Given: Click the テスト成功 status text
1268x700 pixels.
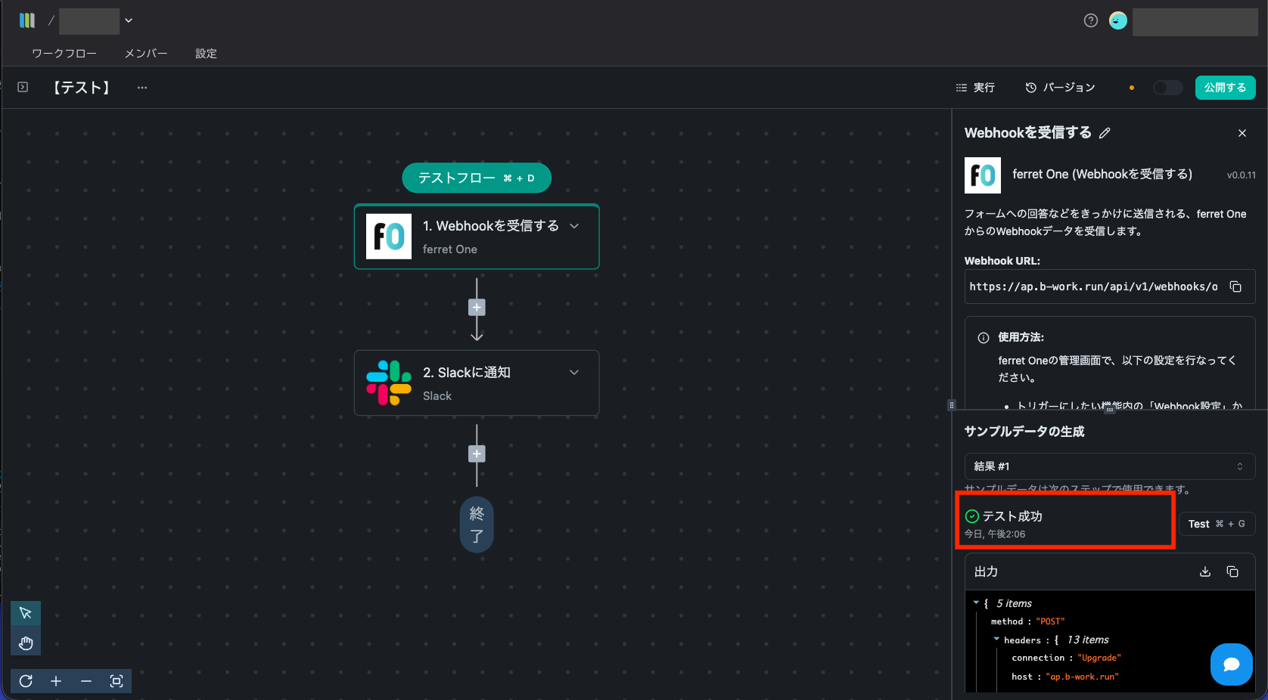Looking at the screenshot, I should tap(1012, 516).
